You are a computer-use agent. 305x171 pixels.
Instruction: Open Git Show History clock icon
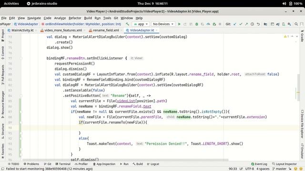(252, 24)
